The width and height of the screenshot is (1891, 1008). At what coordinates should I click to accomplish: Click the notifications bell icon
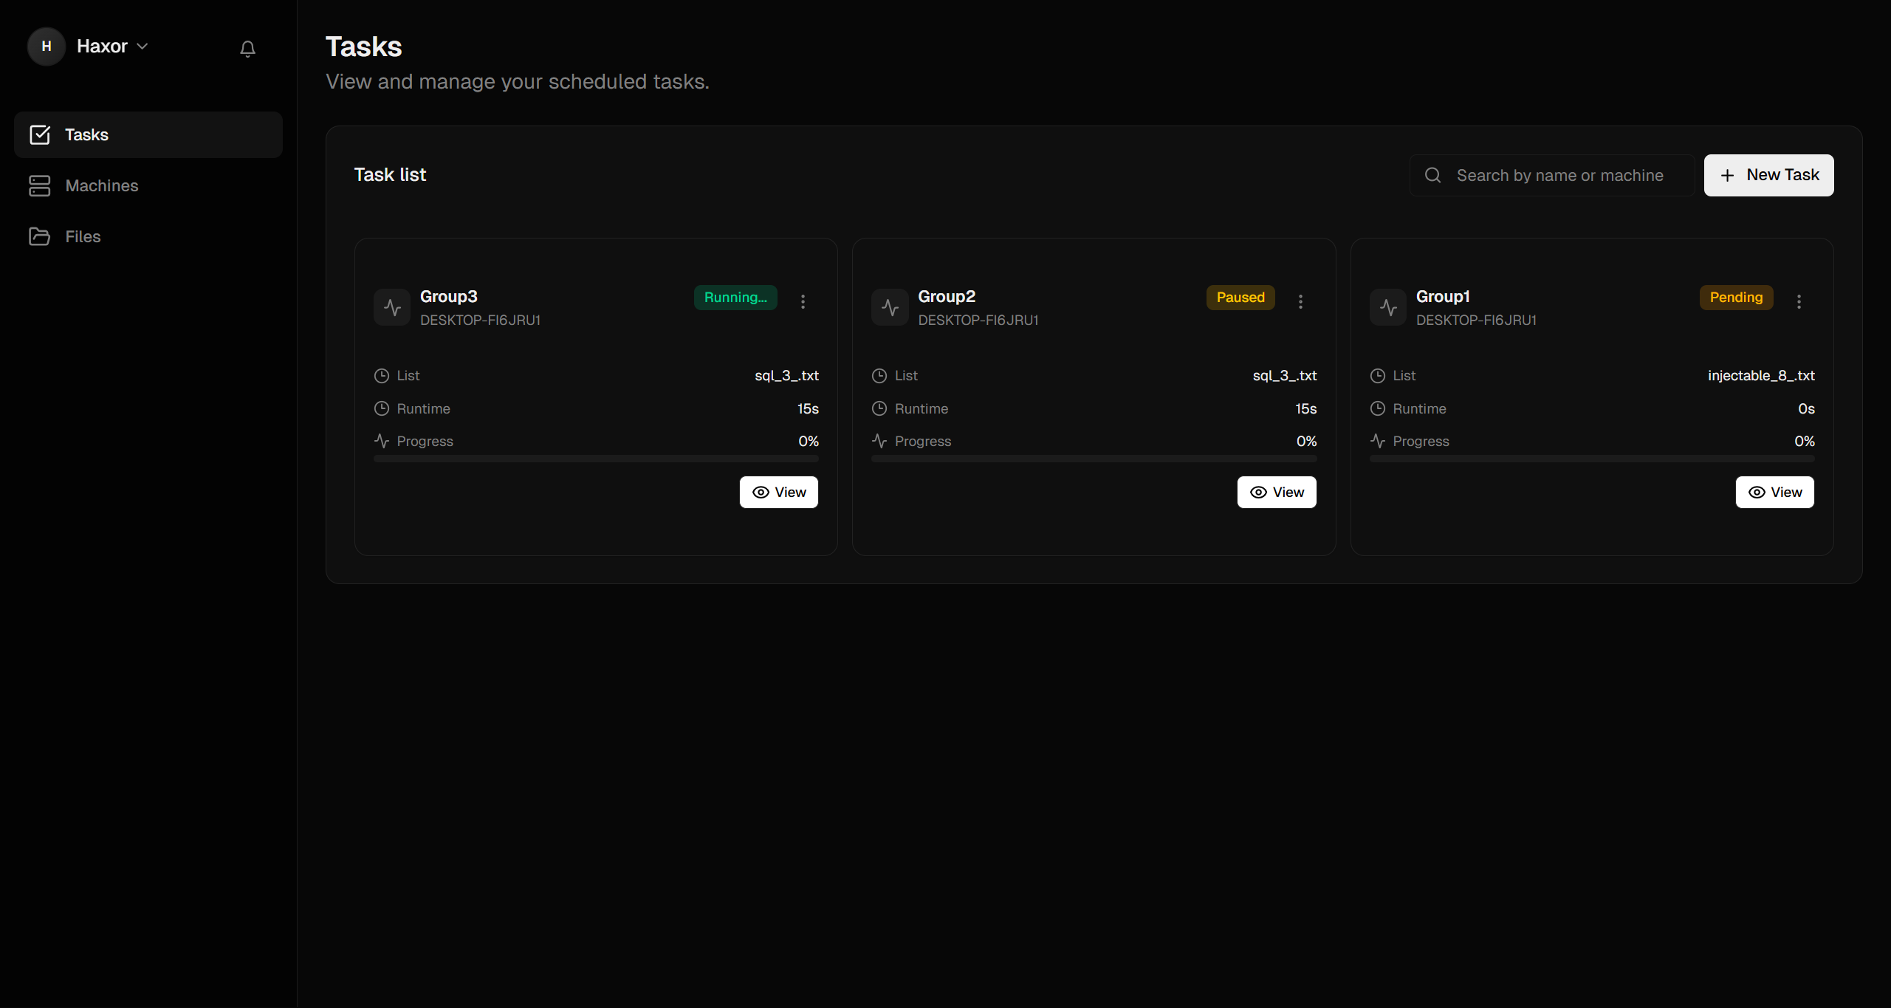[x=247, y=49]
